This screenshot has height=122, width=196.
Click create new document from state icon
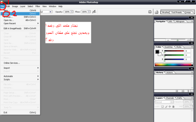(x=177, y=91)
